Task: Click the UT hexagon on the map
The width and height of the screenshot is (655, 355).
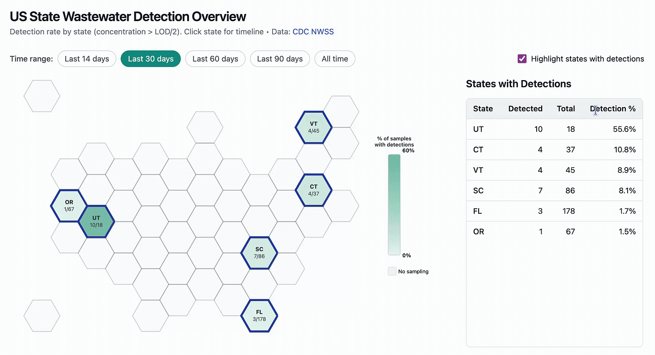Action: pyautogui.click(x=96, y=221)
